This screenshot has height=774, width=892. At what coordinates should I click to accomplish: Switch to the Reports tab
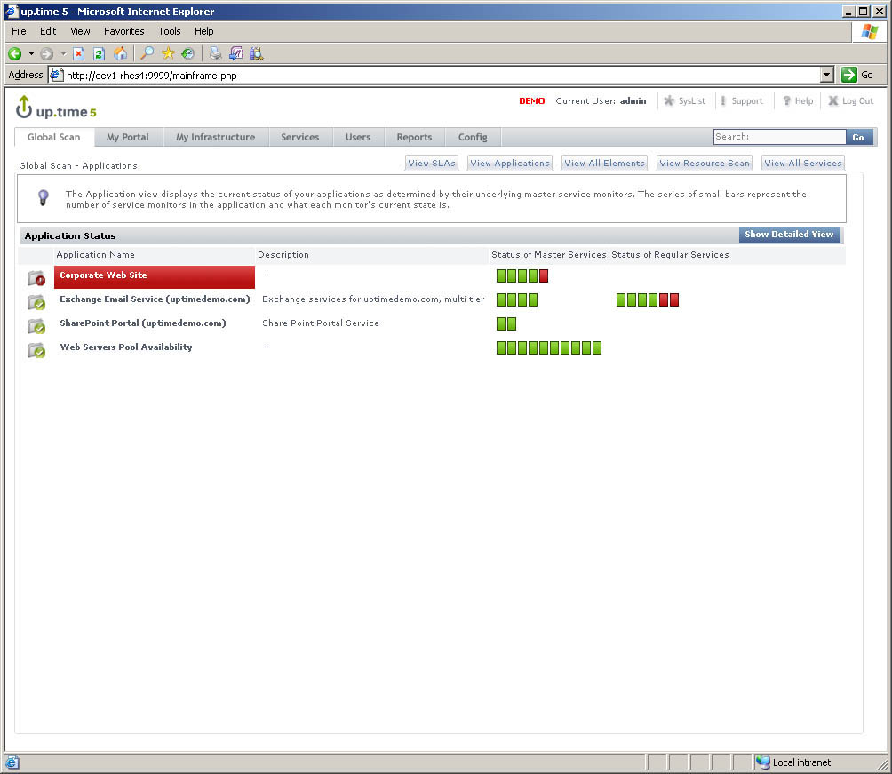(414, 137)
